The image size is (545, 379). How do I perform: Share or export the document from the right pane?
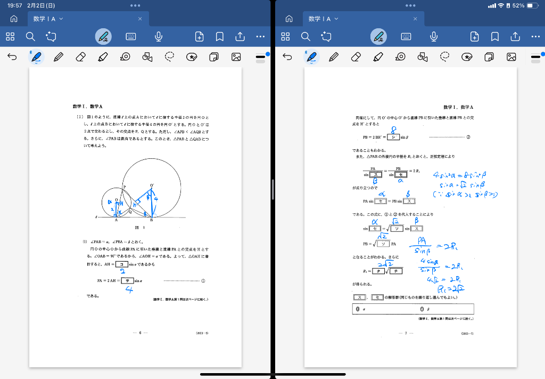(x=515, y=36)
